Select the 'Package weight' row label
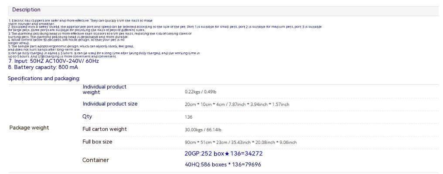 coord(29,128)
